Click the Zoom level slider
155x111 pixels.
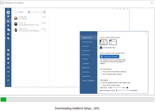click(x=114, y=88)
